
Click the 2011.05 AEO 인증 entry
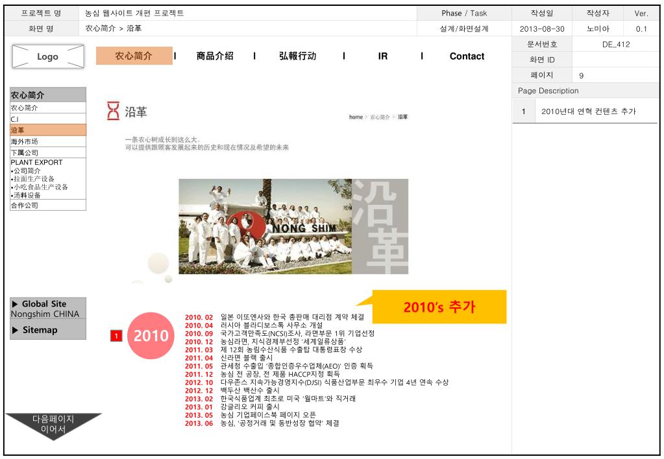point(278,366)
